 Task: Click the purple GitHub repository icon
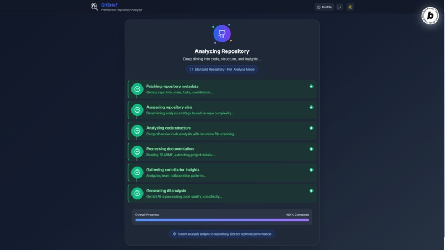click(x=222, y=34)
